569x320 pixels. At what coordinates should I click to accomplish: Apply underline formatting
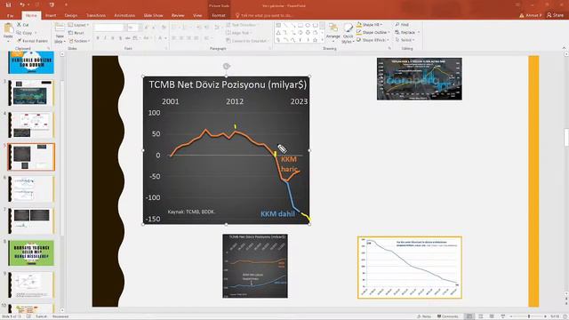click(x=113, y=37)
